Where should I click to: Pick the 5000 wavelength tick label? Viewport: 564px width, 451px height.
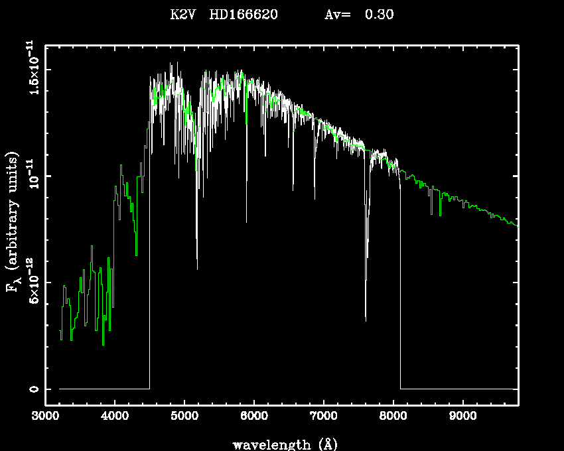[x=184, y=417]
